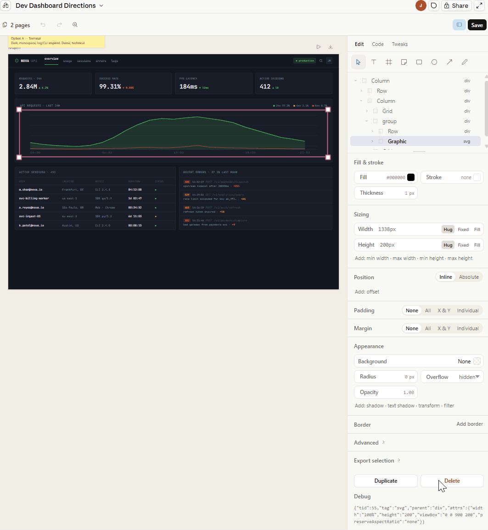
Task: Expand the first Row tree node
Action: click(361, 91)
